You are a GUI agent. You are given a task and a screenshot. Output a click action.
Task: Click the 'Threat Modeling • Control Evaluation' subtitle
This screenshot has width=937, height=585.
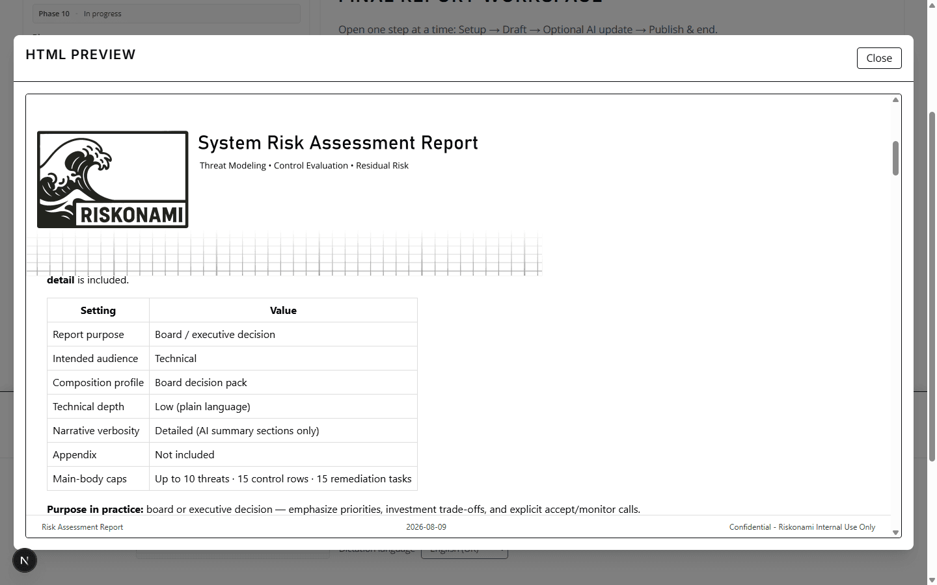click(x=304, y=166)
